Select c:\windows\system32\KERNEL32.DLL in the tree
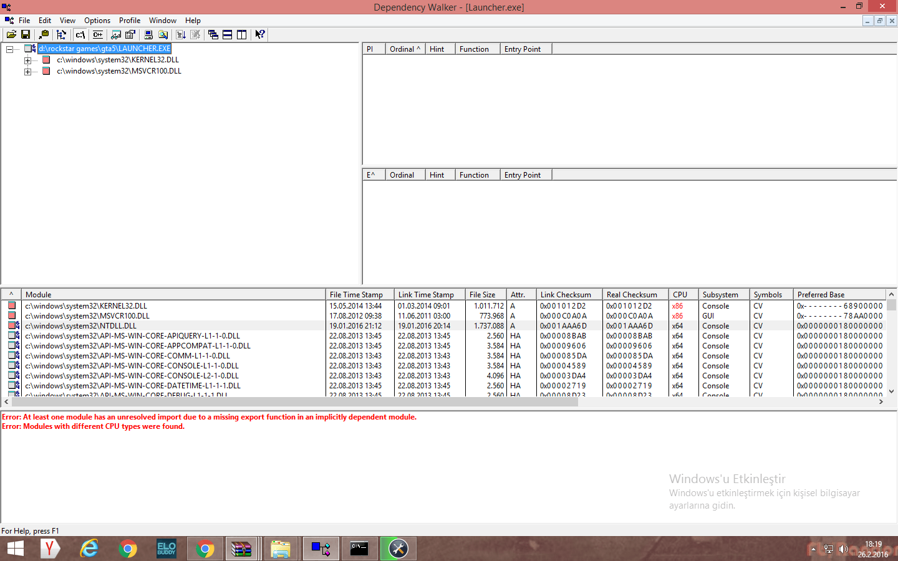The height and width of the screenshot is (561, 898). pyautogui.click(x=118, y=60)
